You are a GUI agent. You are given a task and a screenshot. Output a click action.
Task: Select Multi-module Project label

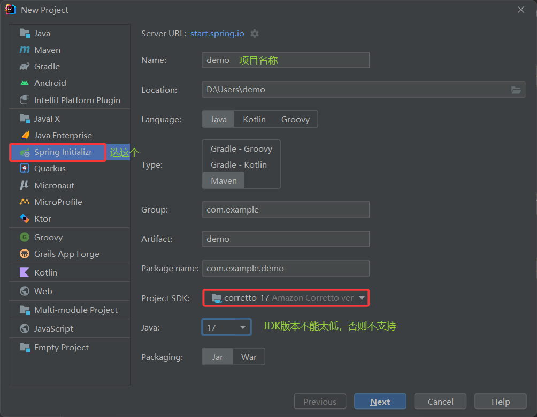click(76, 310)
